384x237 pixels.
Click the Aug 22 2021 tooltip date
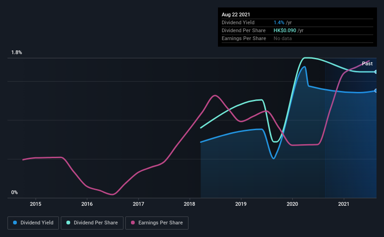236,14
